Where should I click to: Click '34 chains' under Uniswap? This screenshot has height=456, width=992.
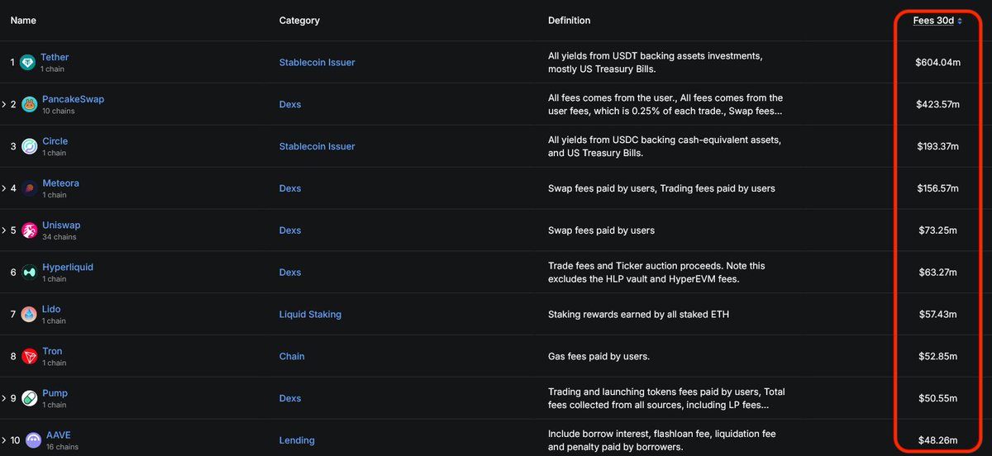pos(59,237)
